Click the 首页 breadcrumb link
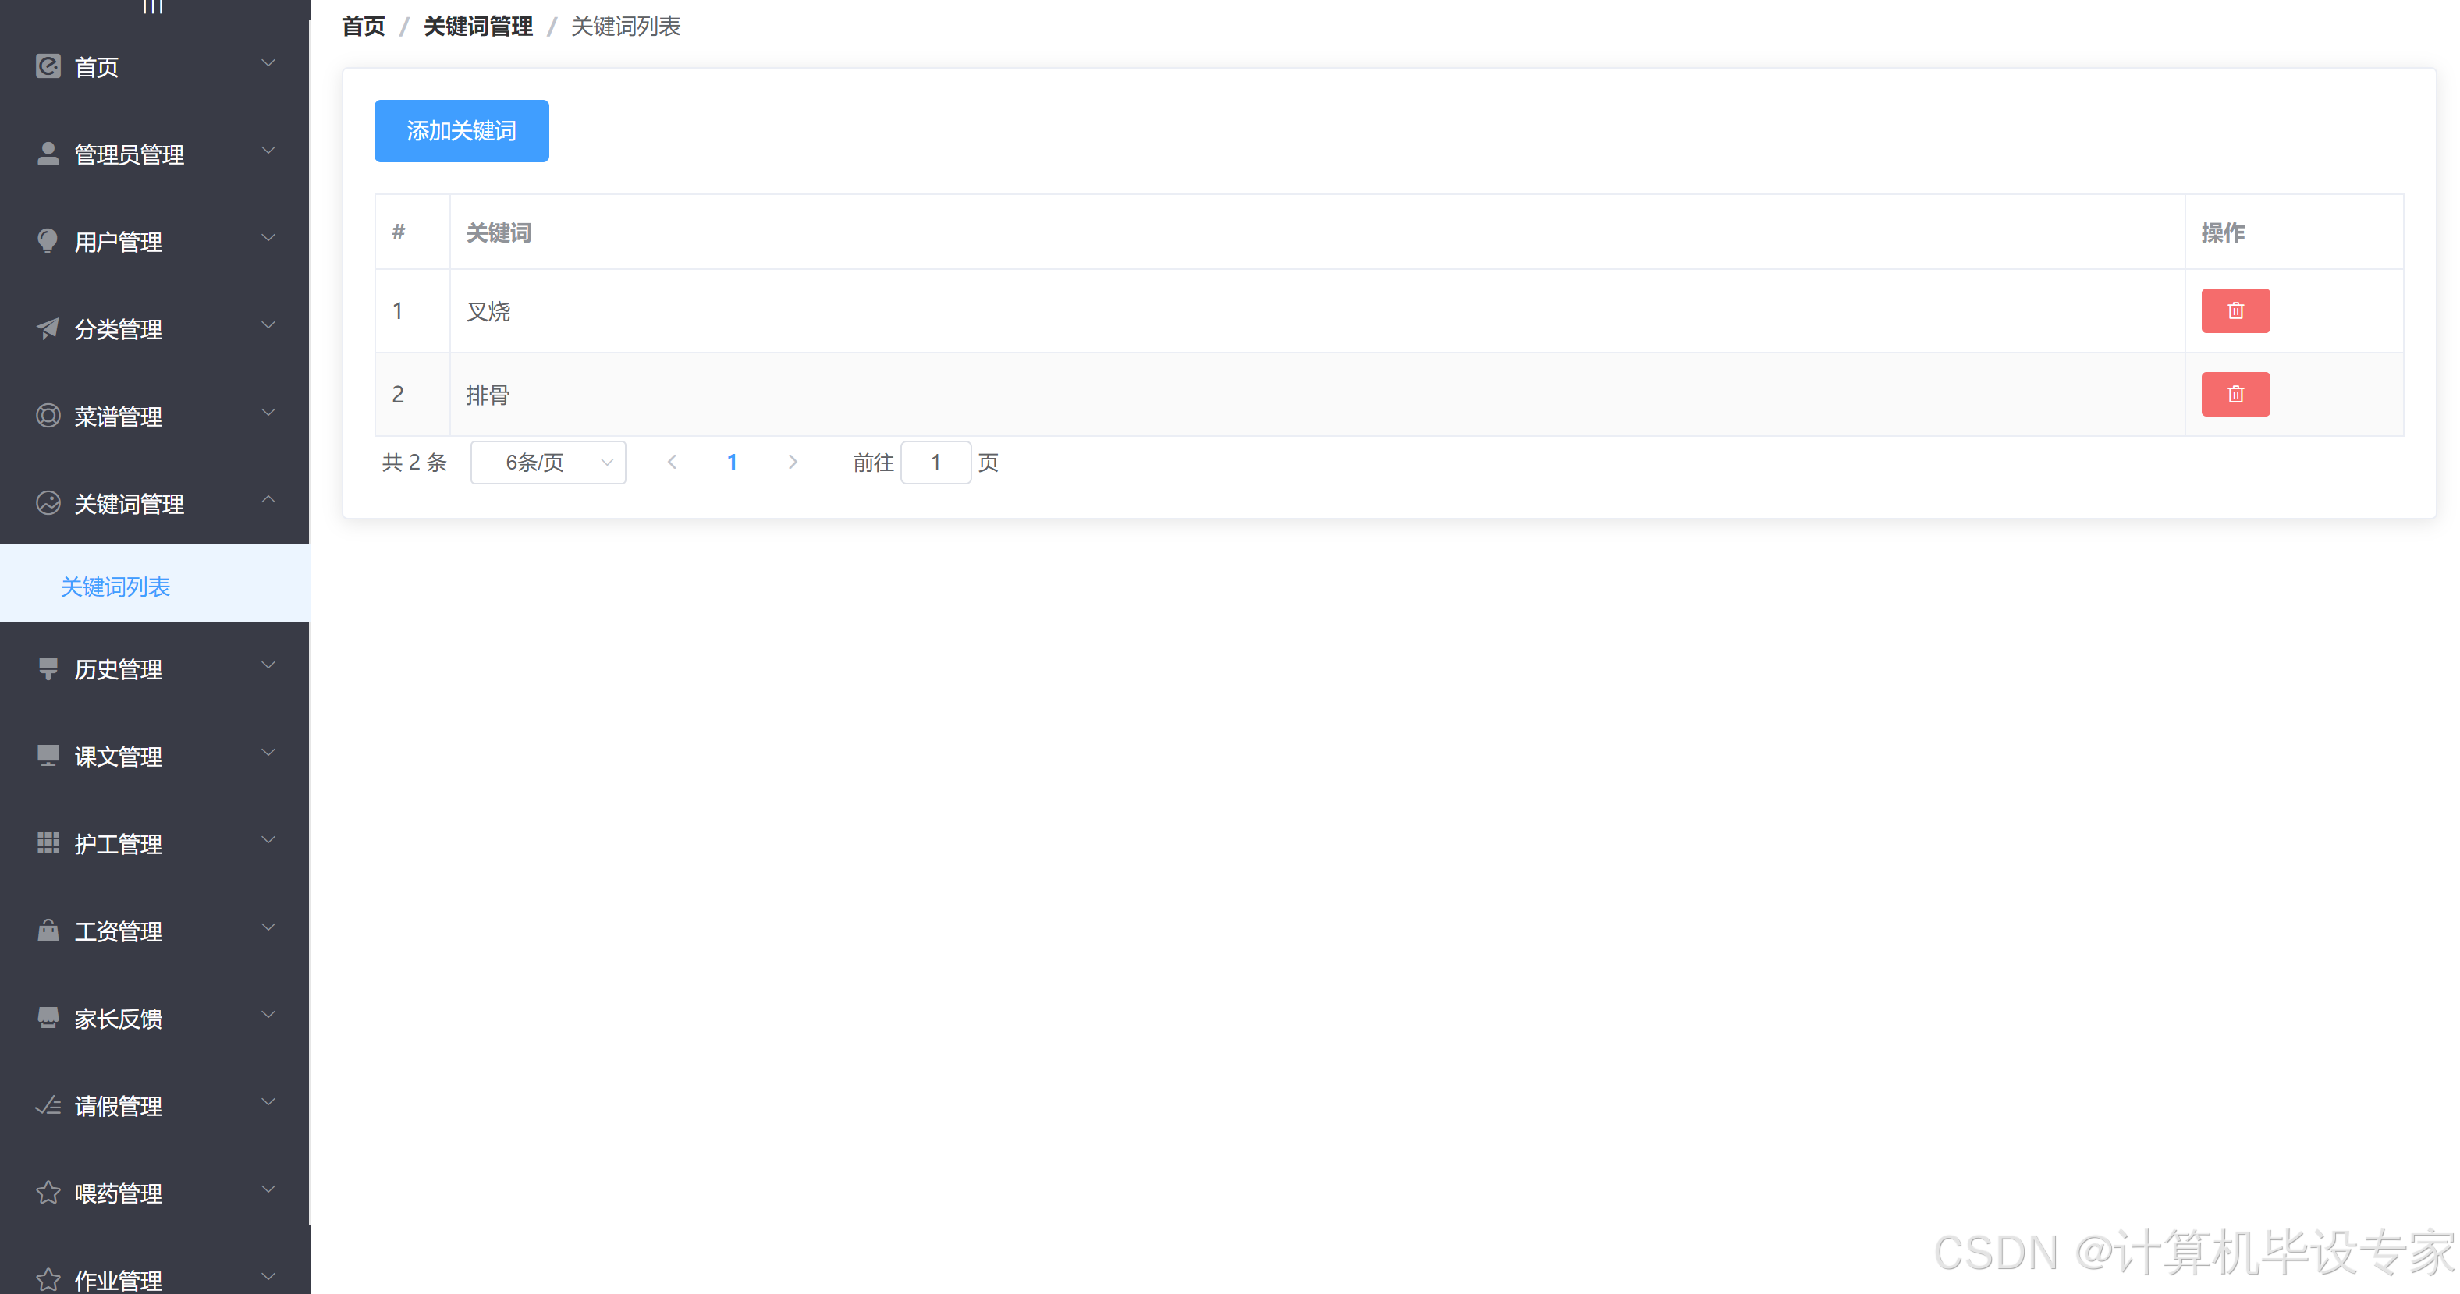 363,26
